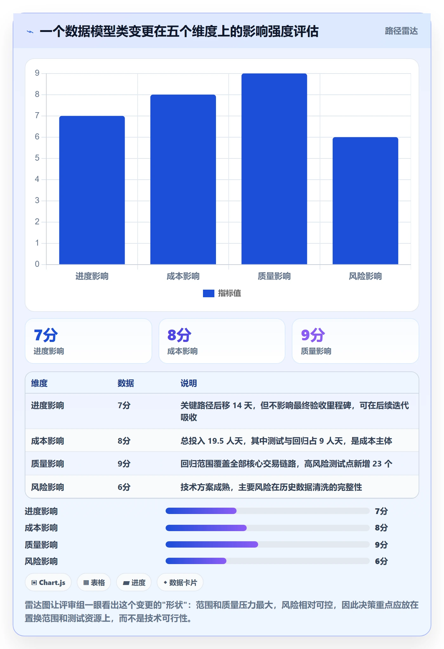This screenshot has width=444, height=649.
Task: Select the Chart.js tag chip
Action: pyautogui.click(x=48, y=582)
